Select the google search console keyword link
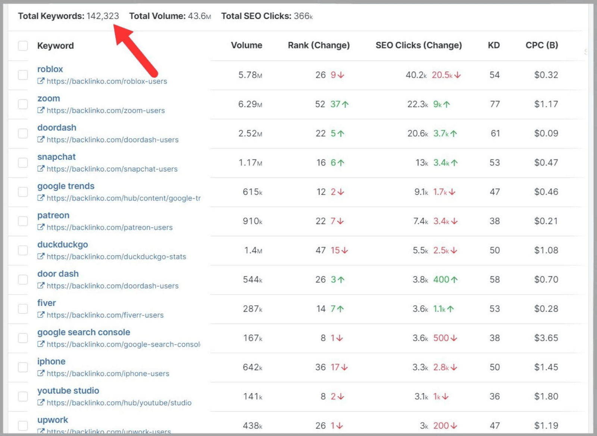Viewport: 597px width, 436px height. pos(84,332)
